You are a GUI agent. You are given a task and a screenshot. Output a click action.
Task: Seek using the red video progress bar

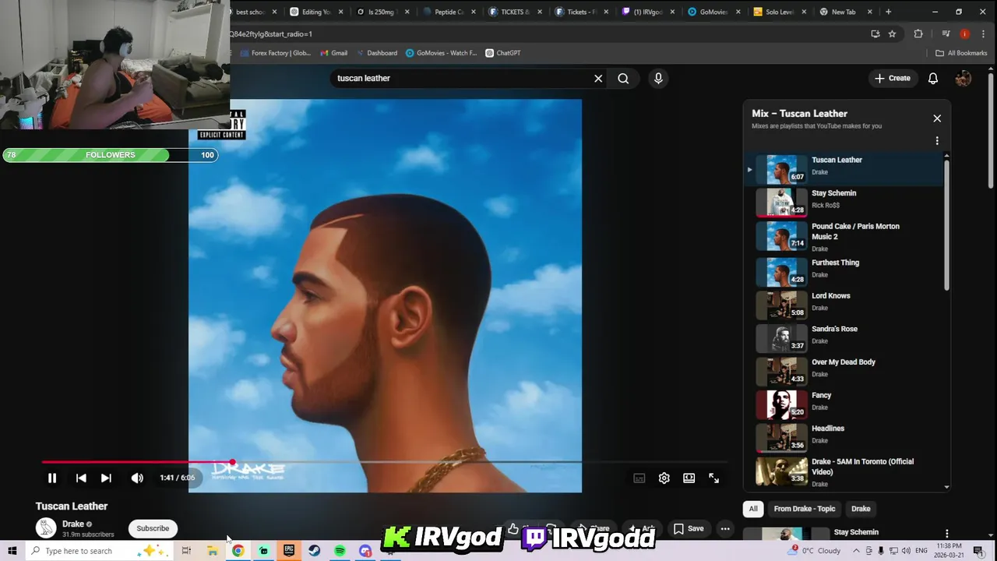coord(385,462)
